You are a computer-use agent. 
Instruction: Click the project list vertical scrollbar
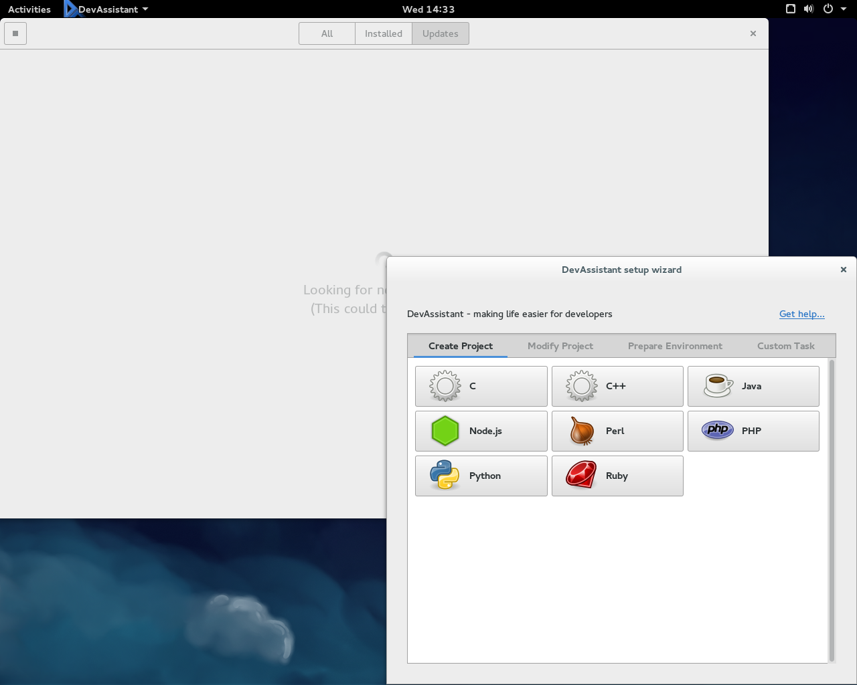(x=832, y=510)
